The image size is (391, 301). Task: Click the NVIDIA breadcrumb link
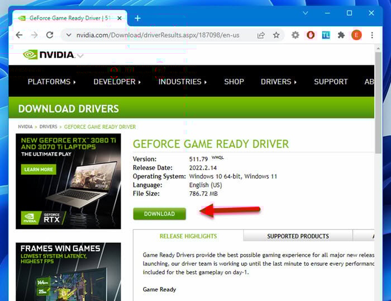25,126
